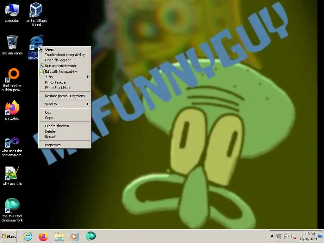Choose Create shortcut

click(x=65, y=126)
